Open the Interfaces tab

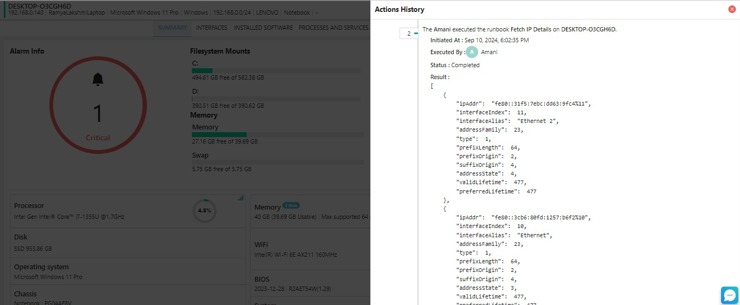click(x=211, y=28)
